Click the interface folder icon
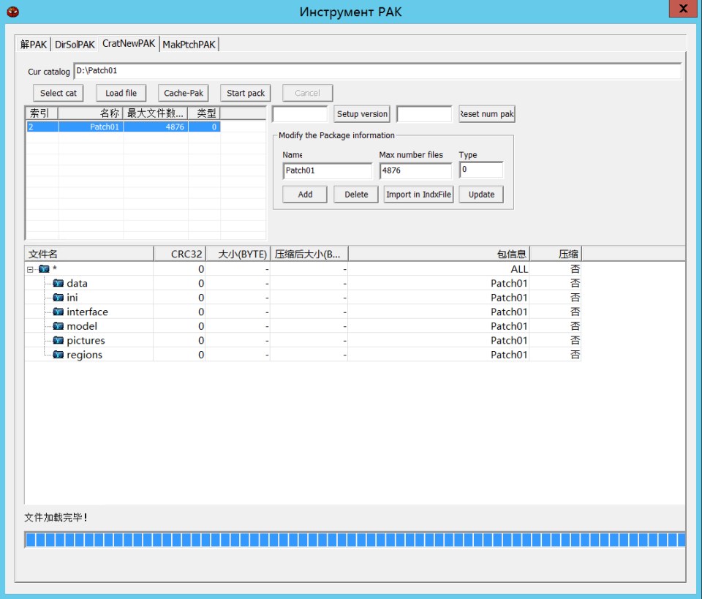The image size is (702, 599). click(x=58, y=312)
